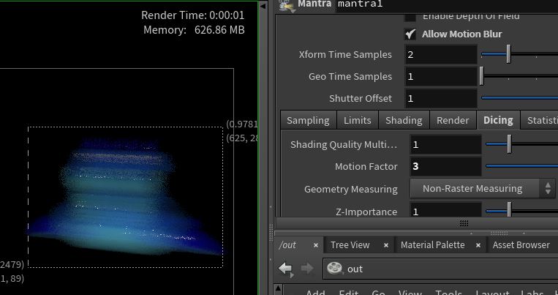Open the Shading tab
Viewport: 558px width, 295px height.
pyautogui.click(x=404, y=120)
